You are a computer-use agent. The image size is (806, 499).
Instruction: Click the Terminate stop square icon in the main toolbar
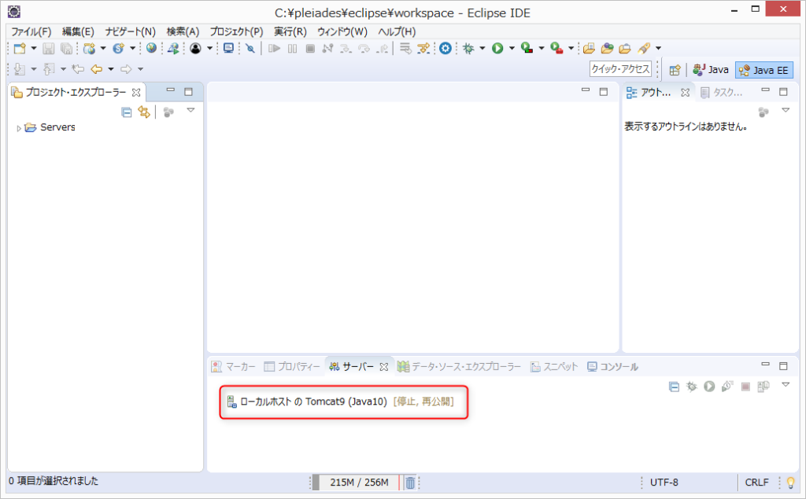pos(310,48)
